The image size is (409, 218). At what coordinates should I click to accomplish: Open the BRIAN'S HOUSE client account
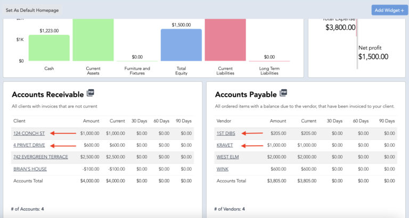tap(30, 169)
